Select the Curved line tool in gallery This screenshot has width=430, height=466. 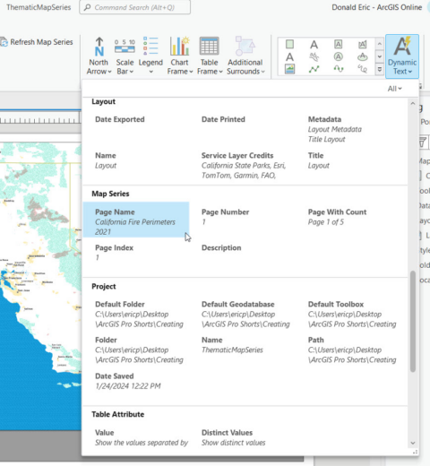[338, 69]
